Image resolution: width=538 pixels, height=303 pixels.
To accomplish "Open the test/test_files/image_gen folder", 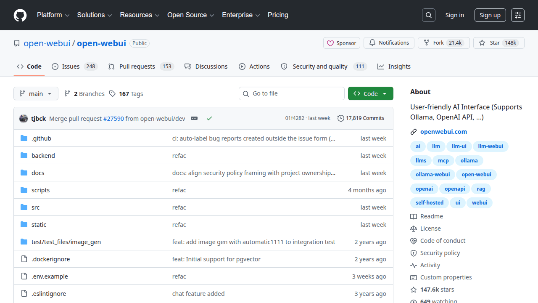I will point(66,242).
